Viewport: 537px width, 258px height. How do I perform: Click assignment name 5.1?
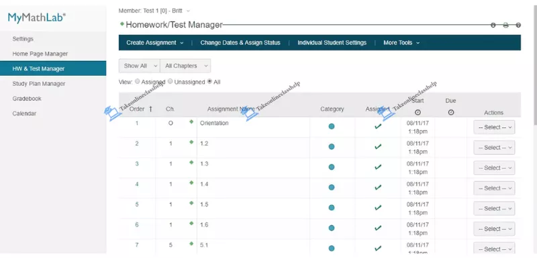[x=204, y=245]
